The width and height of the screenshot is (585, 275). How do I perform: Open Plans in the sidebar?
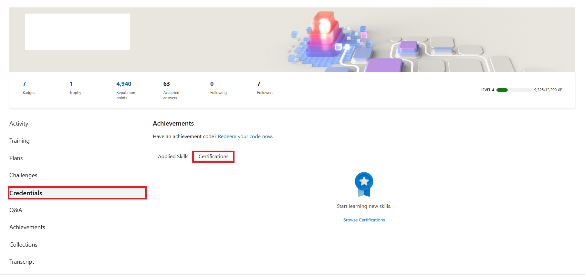tap(16, 158)
